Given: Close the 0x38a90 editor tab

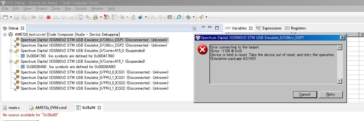Looking at the screenshot, I should [x=99, y=107].
